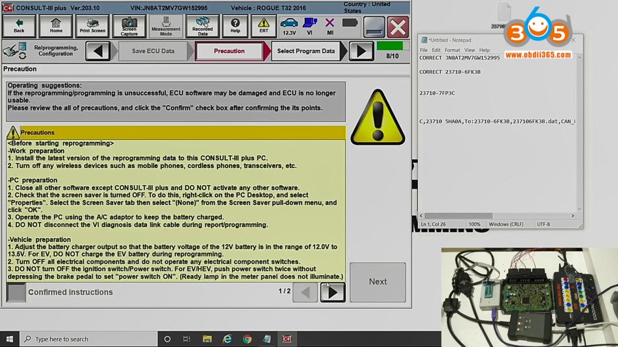618x347 pixels.
Task: Select the battery status icon in toolbar
Action: (x=350, y=23)
